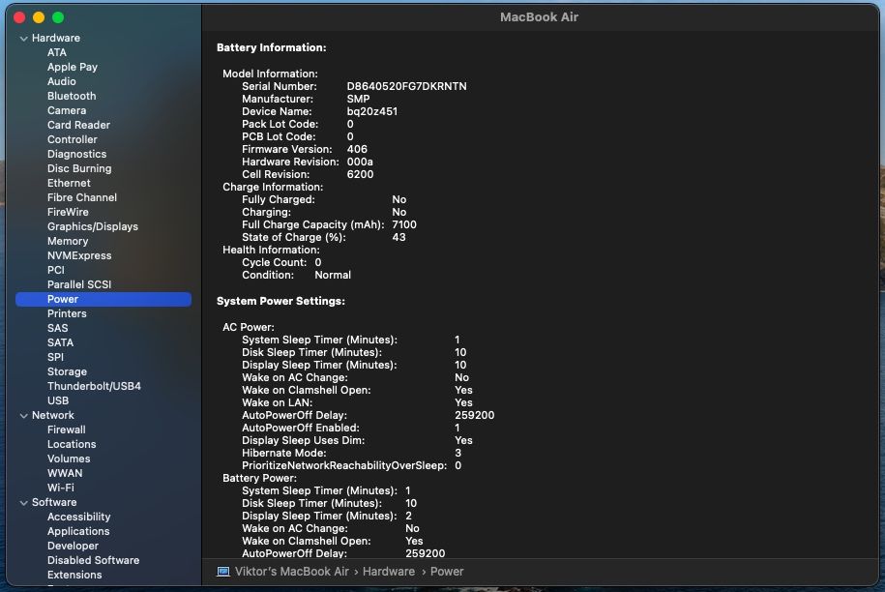
Task: Click the Network category label
Action: [52, 415]
